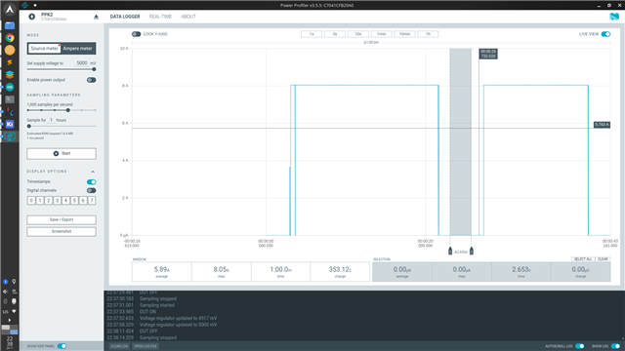The width and height of the screenshot is (625, 351).
Task: Click the app icon in title bar
Action: pos(24,5)
